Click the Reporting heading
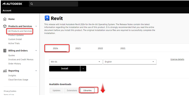Image resolution: width=189 pixels, height=98 pixels. 14,71
